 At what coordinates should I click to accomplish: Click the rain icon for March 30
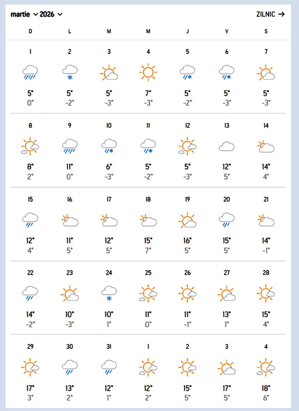(70, 367)
